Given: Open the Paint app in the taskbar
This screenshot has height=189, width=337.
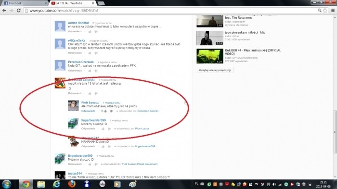Looking at the screenshot, I should click(132, 184).
